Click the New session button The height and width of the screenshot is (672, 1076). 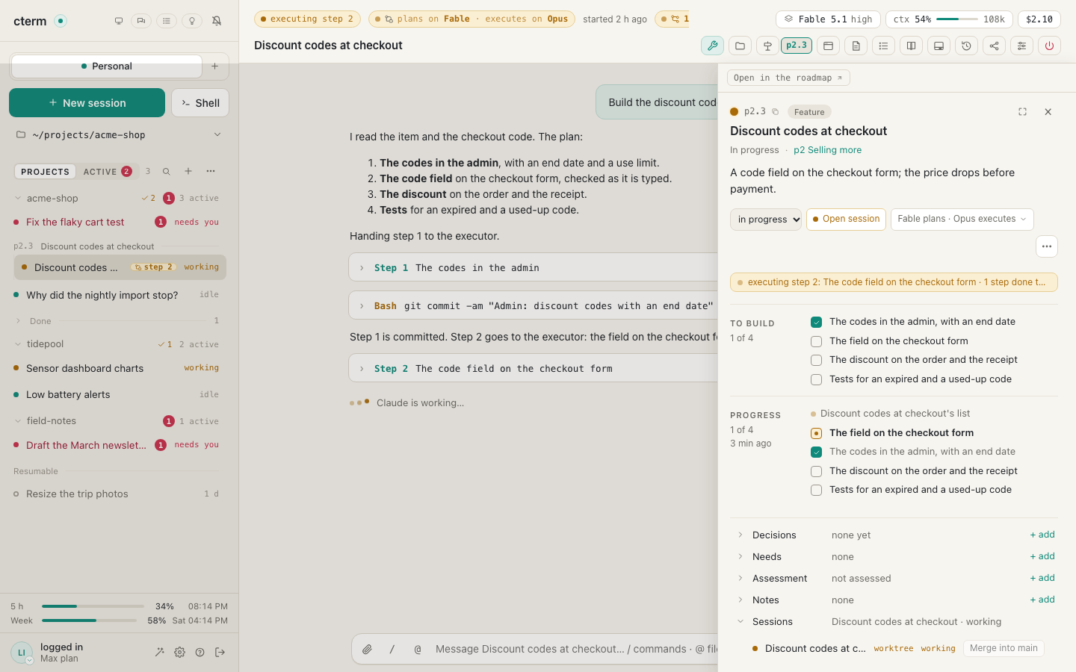(87, 103)
